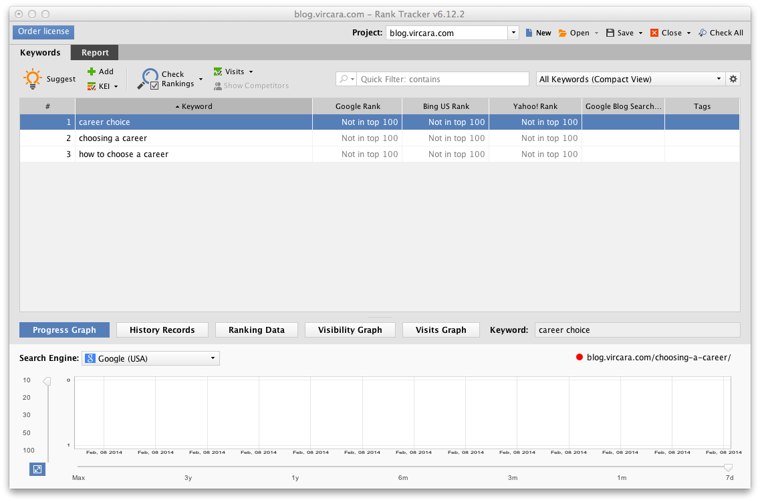
Task: Click the Visits icon
Action: (218, 72)
